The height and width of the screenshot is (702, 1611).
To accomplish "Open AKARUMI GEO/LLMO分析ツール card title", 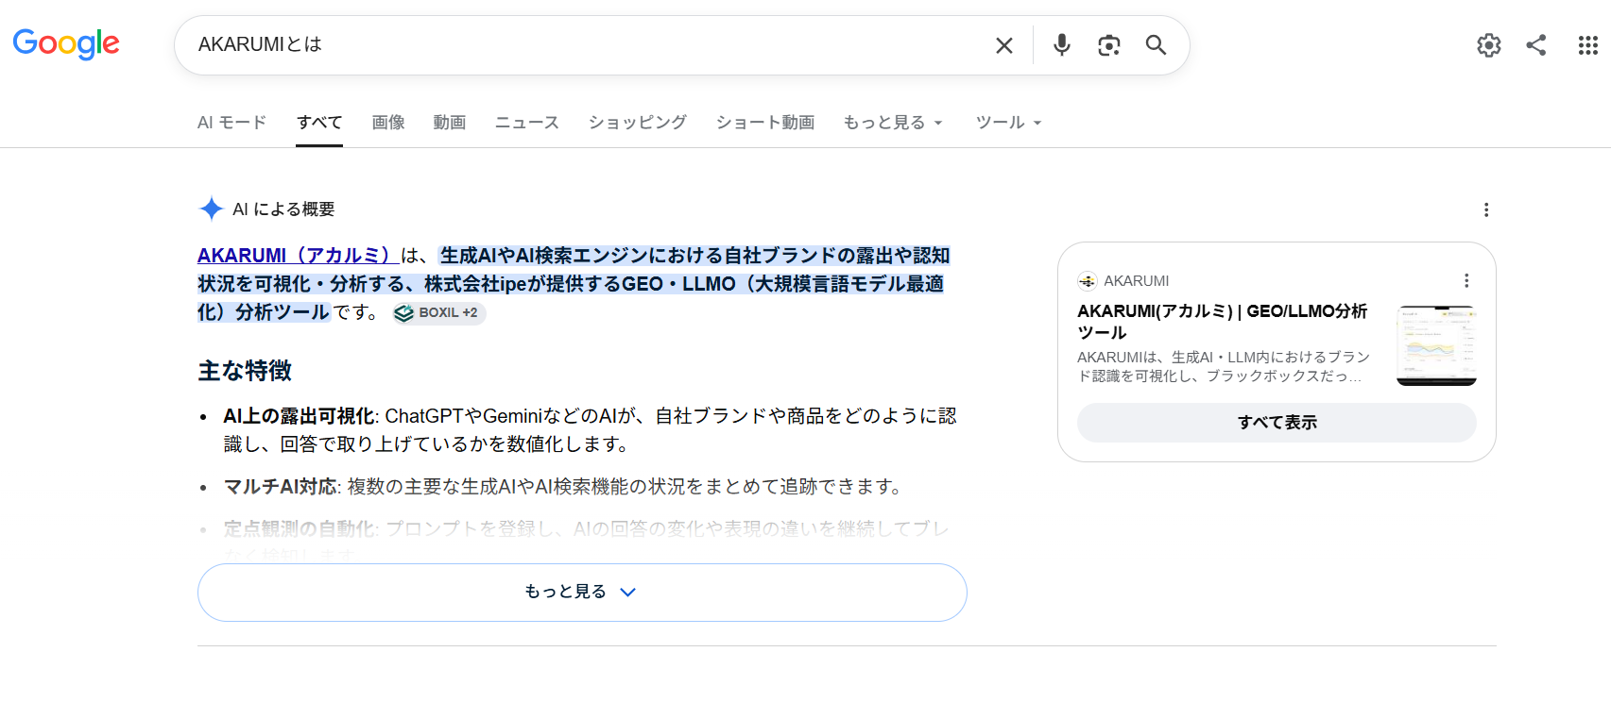I will [1223, 322].
